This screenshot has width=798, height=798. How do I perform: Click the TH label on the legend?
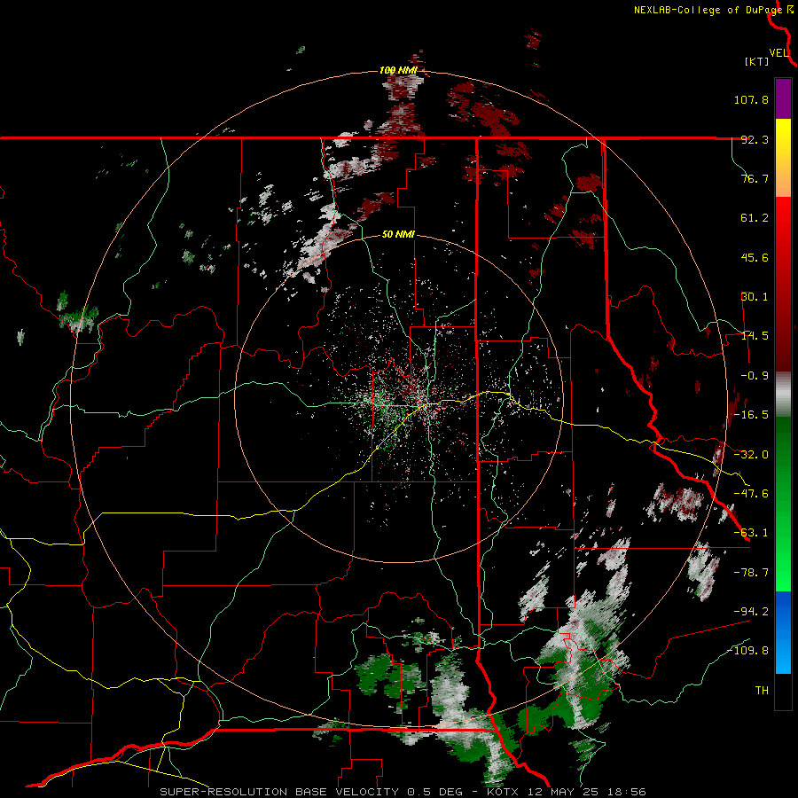point(762,690)
